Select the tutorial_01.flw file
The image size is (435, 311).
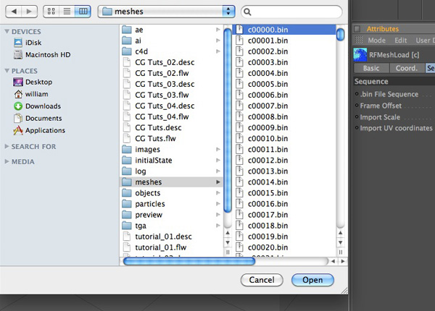(171, 247)
